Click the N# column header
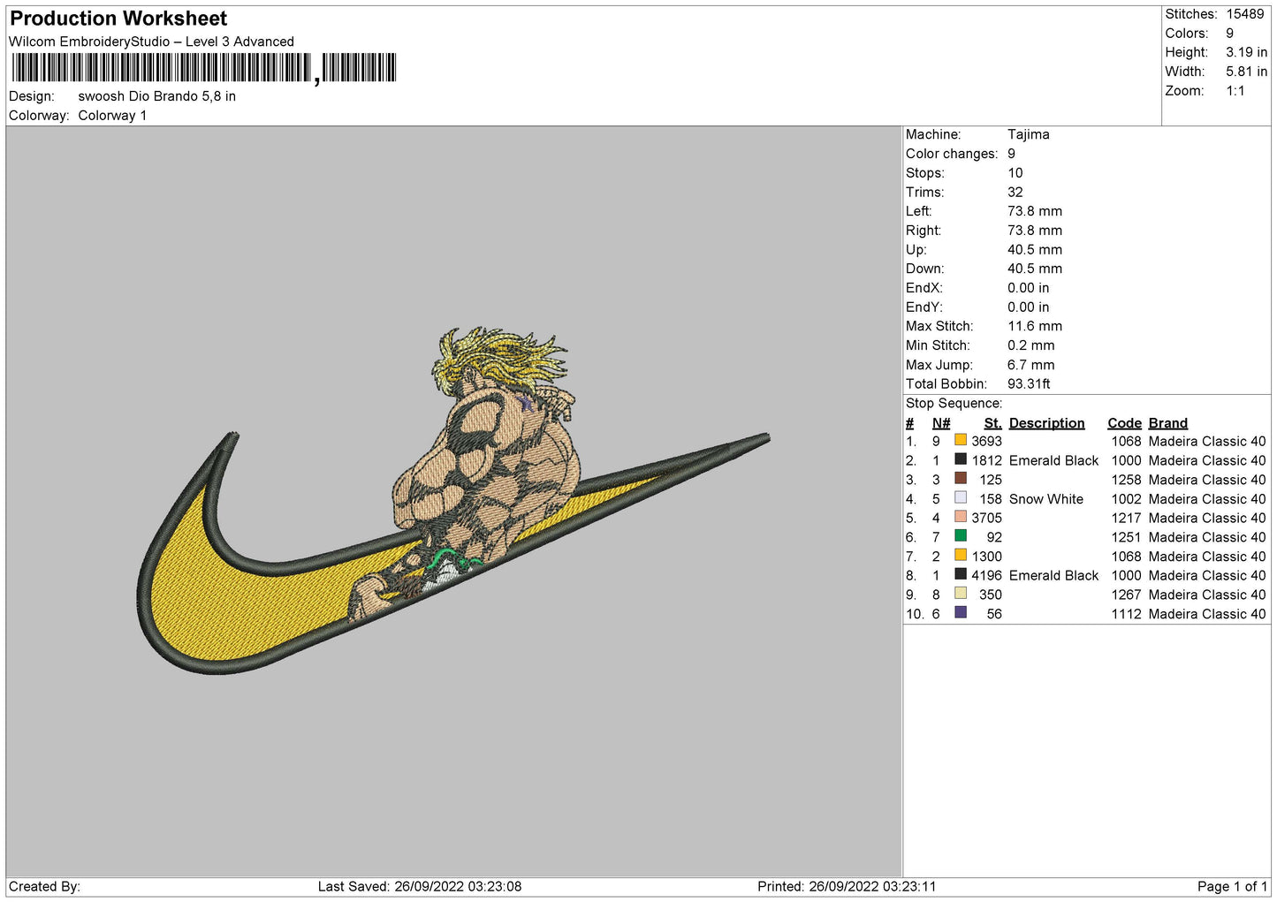 click(x=941, y=423)
